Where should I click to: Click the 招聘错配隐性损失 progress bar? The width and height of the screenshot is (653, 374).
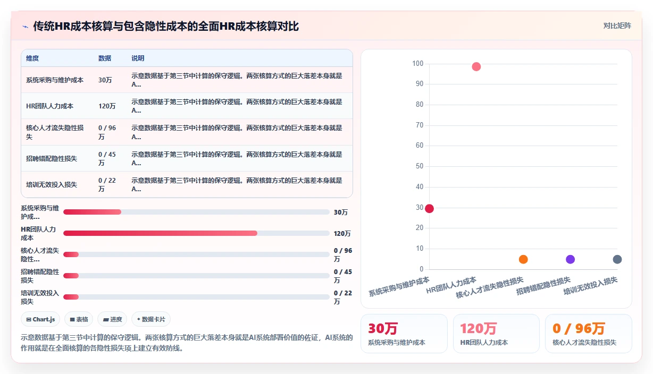[x=196, y=276]
